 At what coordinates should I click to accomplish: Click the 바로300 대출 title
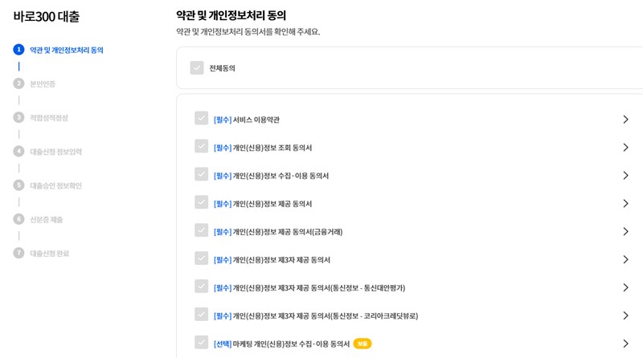click(47, 17)
